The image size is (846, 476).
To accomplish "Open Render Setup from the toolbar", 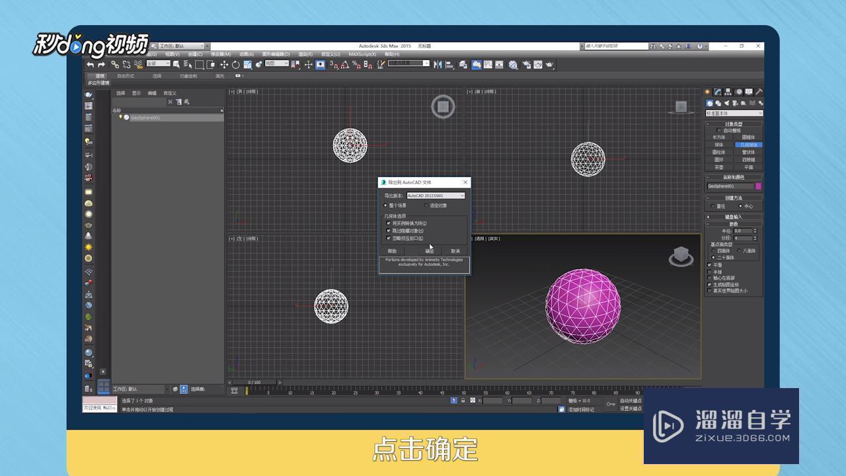I will click(526, 65).
